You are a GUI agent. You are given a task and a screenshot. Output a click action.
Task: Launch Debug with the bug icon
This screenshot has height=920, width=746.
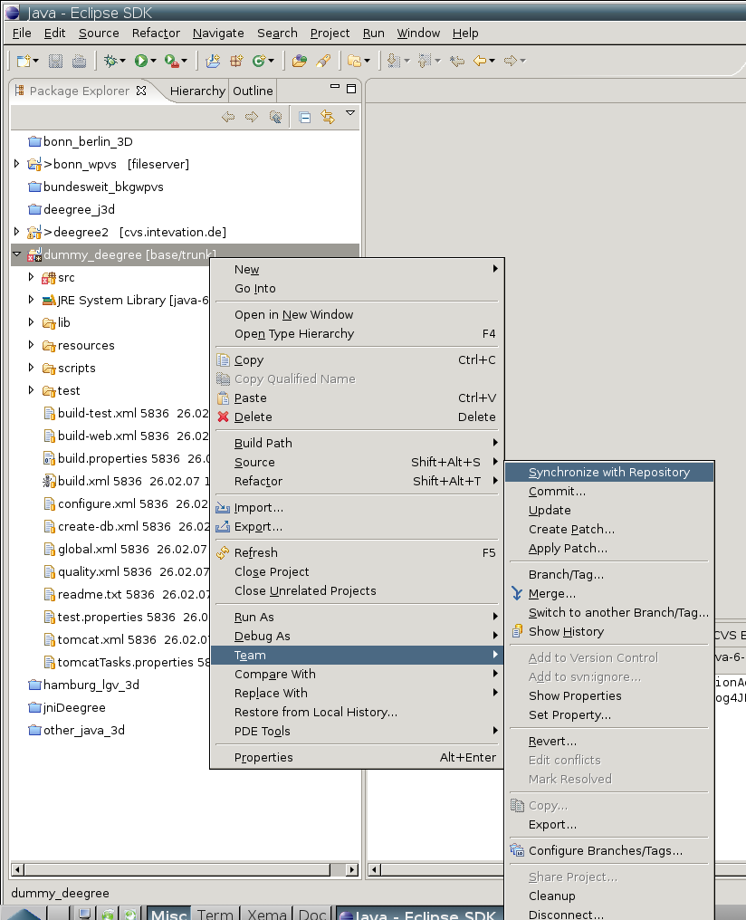point(110,61)
